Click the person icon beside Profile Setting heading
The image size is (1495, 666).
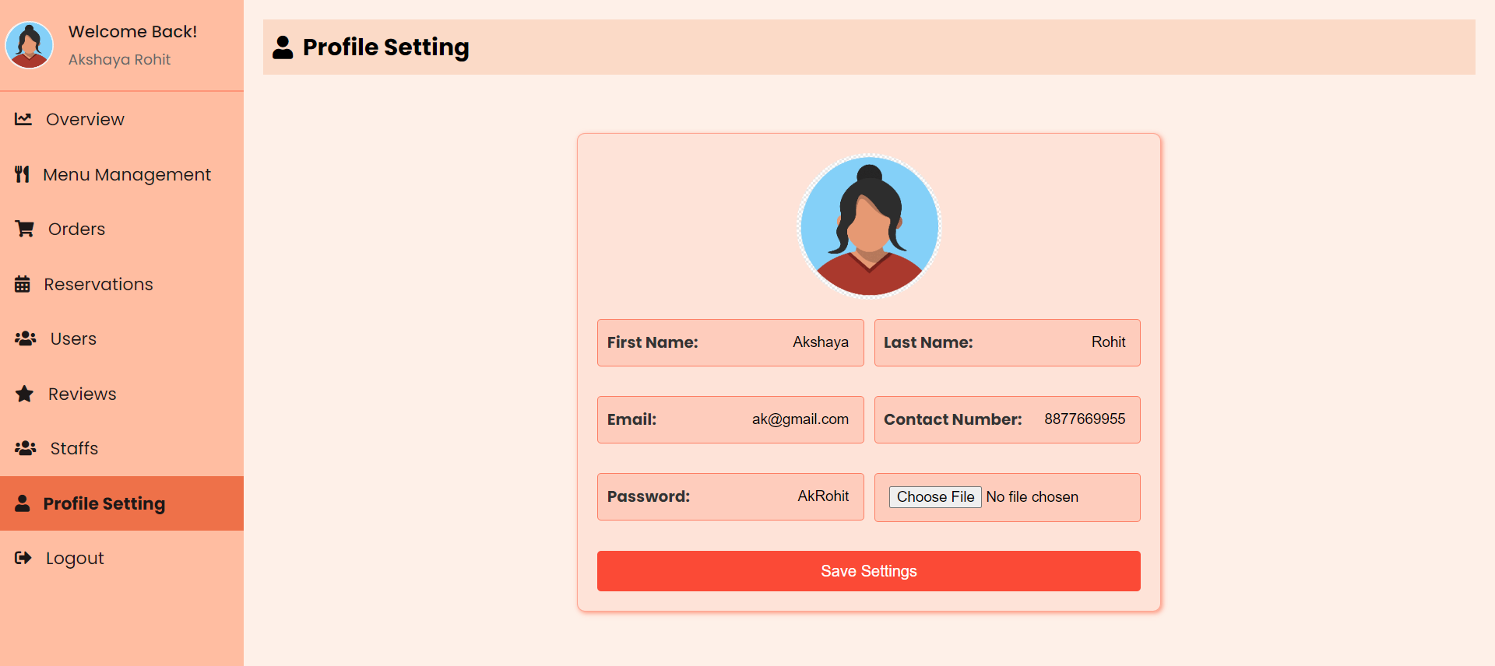(283, 47)
